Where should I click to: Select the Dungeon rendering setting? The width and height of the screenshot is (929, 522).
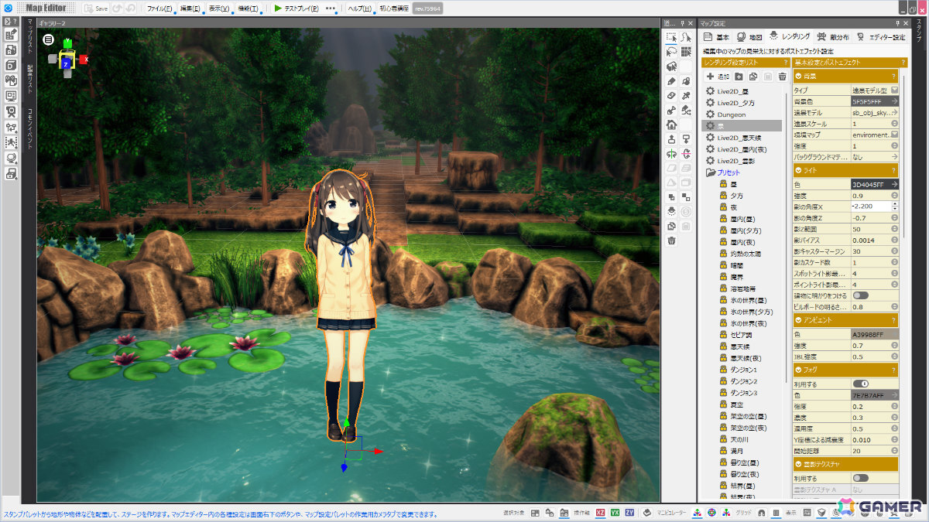coord(732,114)
